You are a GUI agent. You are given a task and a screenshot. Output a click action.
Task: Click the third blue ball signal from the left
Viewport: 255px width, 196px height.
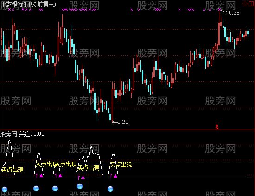coord(55,189)
